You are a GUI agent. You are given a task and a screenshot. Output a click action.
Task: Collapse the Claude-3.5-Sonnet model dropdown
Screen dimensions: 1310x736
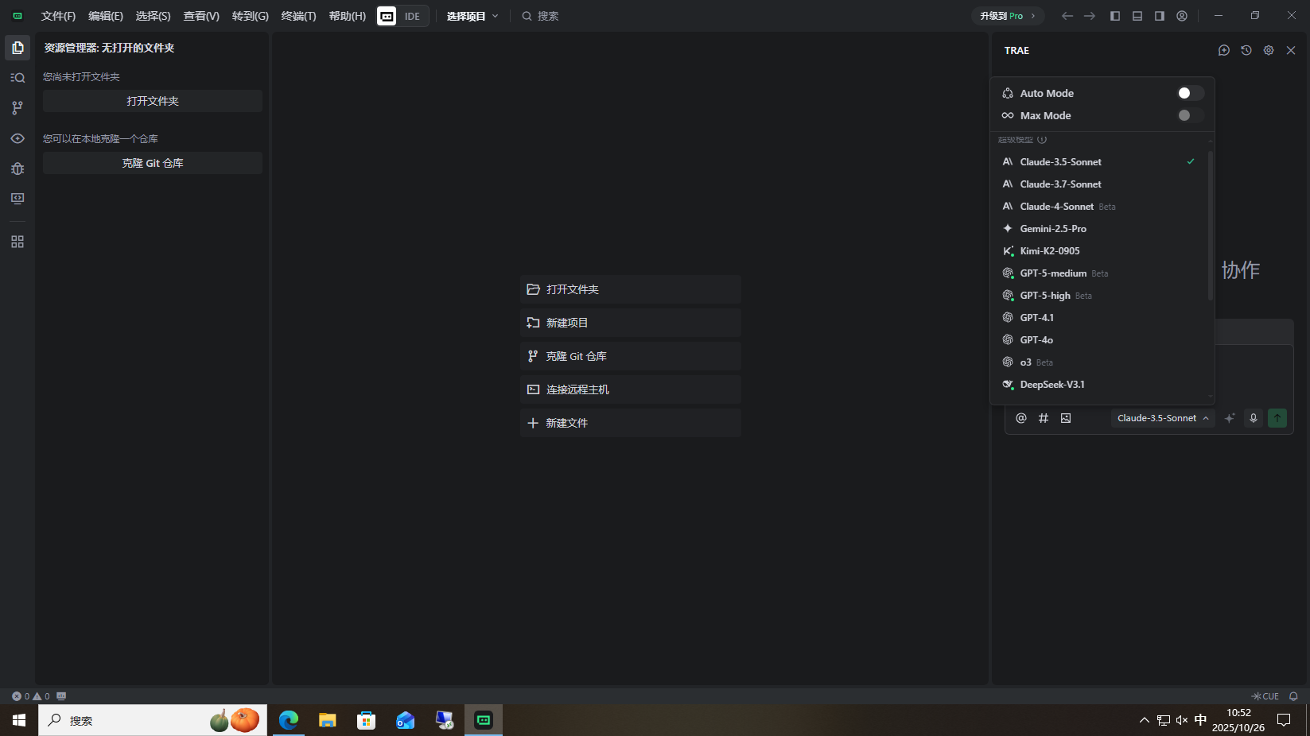pos(1162,418)
